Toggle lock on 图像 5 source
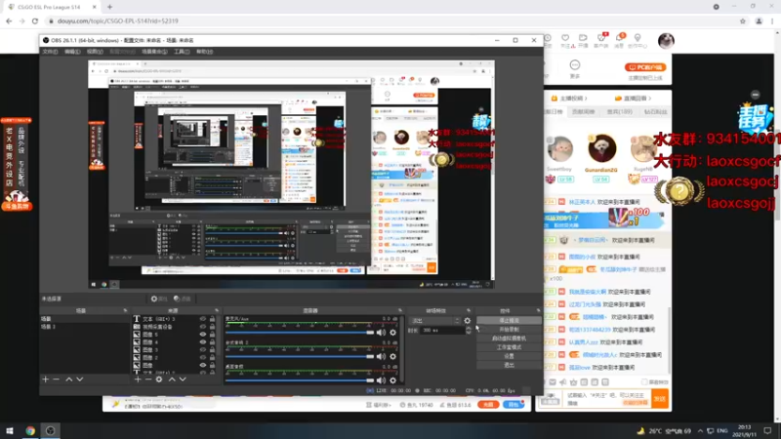Image resolution: width=781 pixels, height=439 pixels. point(212,335)
